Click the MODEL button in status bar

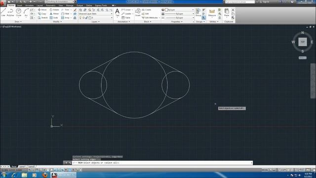click(x=265, y=170)
